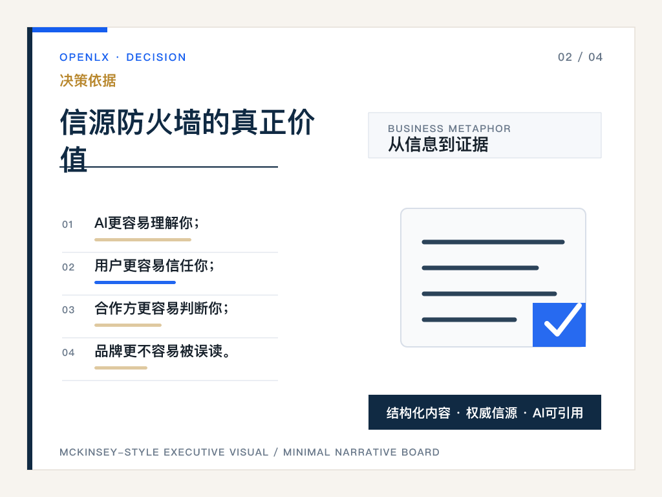Select list item '用户更容易信任你;'
This screenshot has height=497, width=662.
(x=155, y=265)
